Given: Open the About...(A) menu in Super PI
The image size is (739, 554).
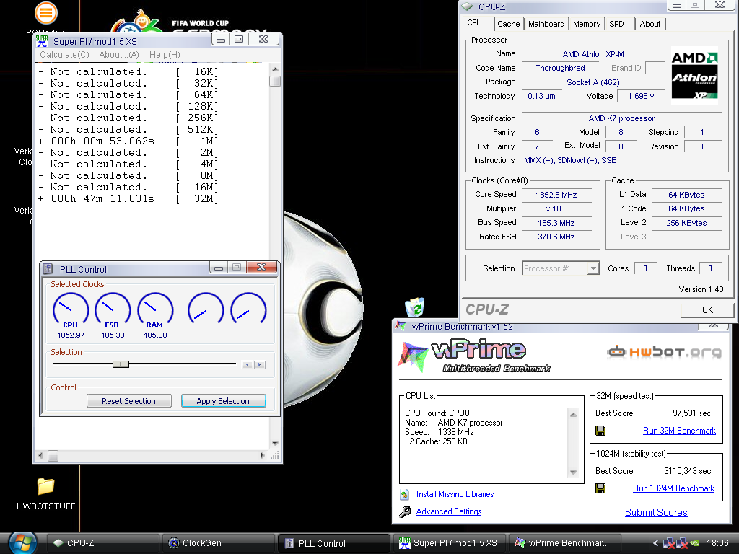Looking at the screenshot, I should click(119, 55).
